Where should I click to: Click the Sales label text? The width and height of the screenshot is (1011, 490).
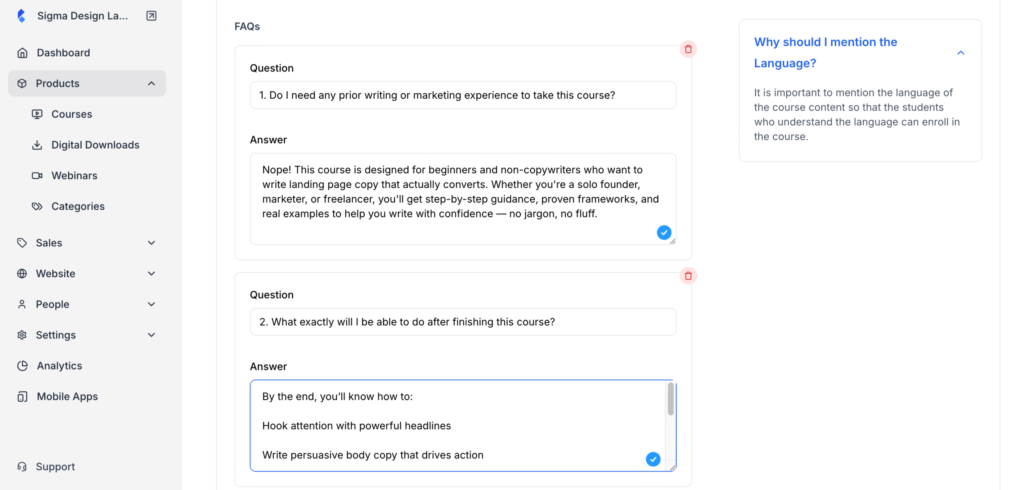coord(49,243)
